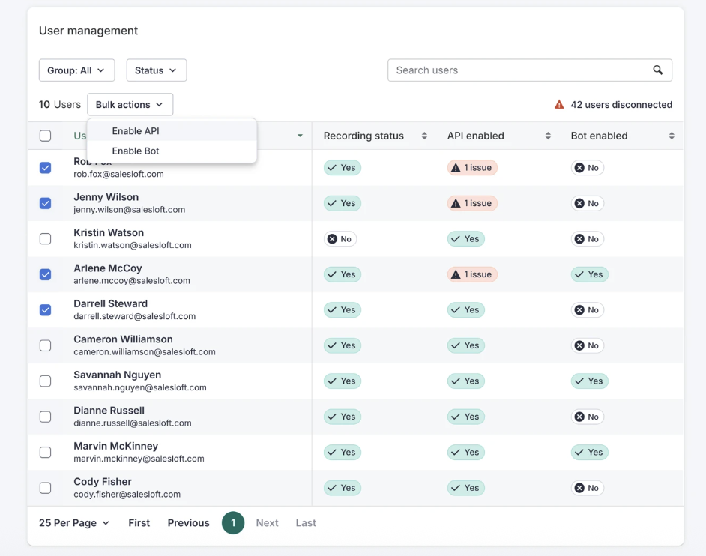Uncheck Rob Fox's row checkbox
This screenshot has height=556, width=706.
click(45, 168)
